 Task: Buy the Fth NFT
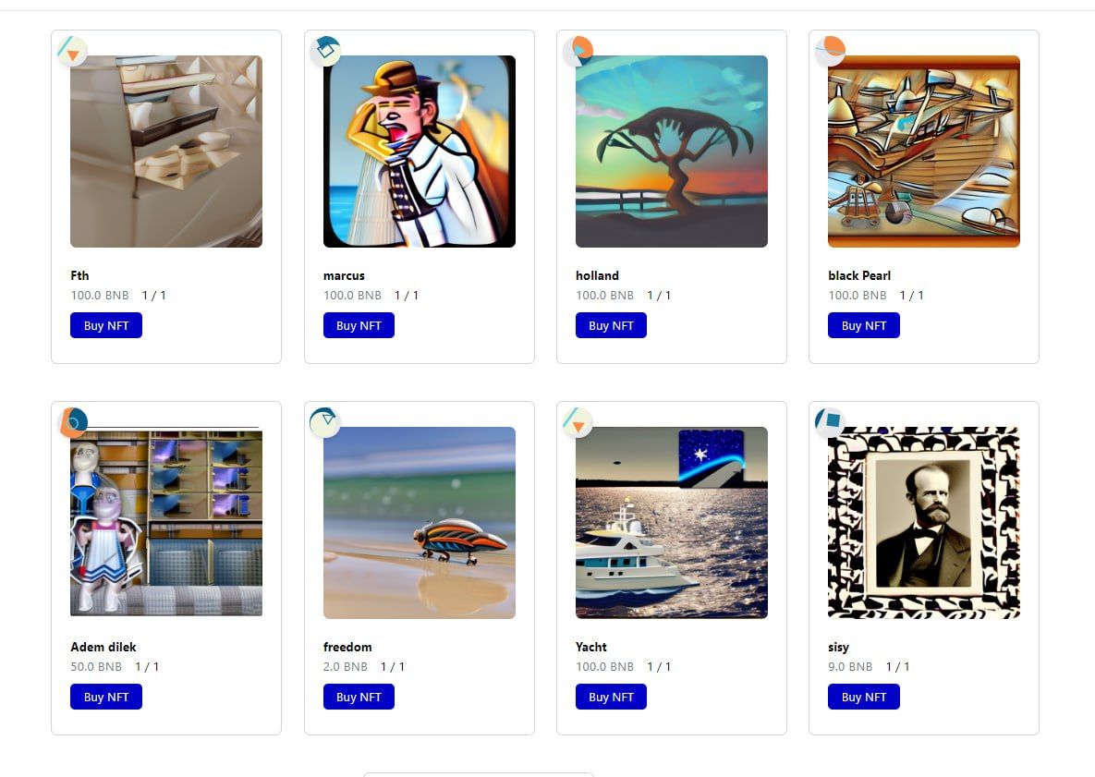[x=106, y=325]
